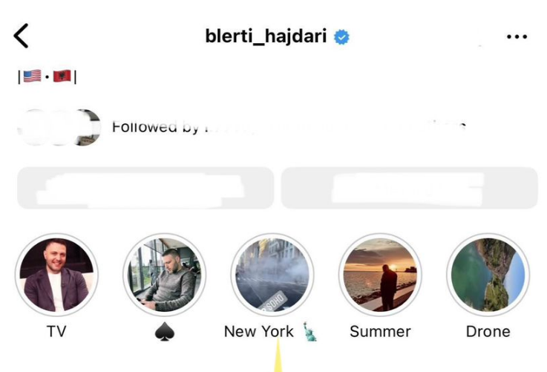Click the right blurred profile action button
This screenshot has width=547, height=372.
pyautogui.click(x=409, y=188)
